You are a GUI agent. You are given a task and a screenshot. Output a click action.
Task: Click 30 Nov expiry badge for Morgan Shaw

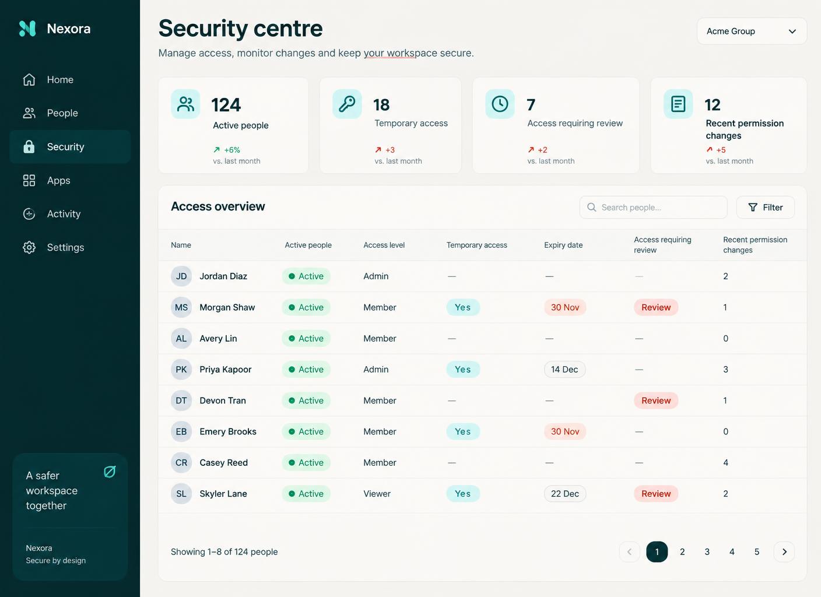point(565,307)
